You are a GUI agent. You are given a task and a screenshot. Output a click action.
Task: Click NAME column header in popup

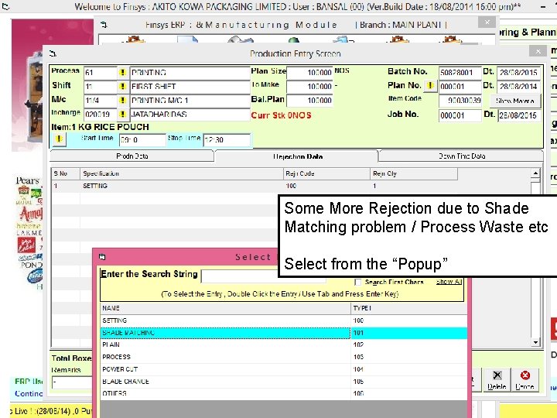[226, 308]
